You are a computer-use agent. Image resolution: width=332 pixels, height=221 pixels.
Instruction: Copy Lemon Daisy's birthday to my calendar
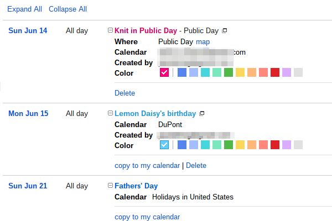click(147, 165)
